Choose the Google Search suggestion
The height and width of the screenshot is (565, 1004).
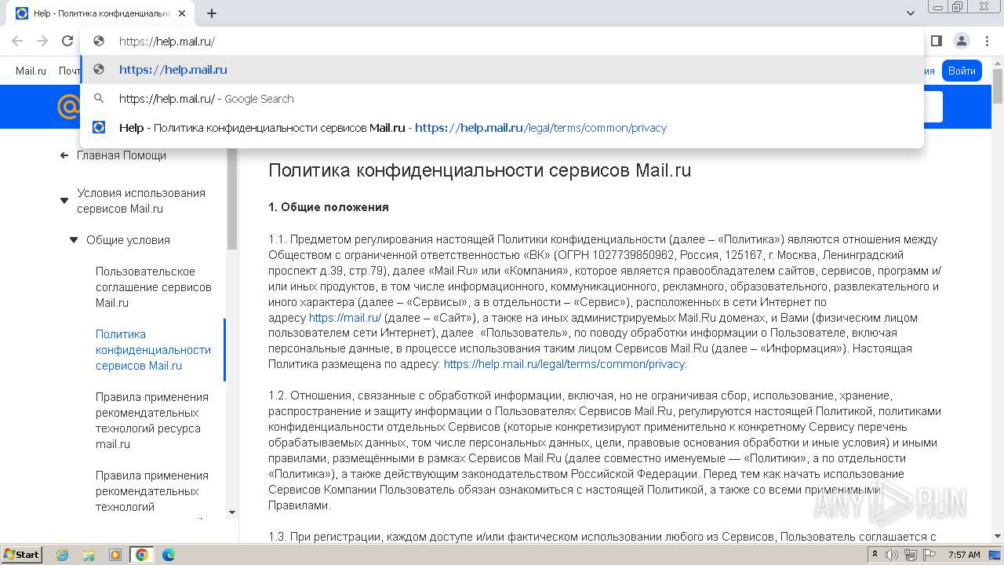(x=502, y=99)
